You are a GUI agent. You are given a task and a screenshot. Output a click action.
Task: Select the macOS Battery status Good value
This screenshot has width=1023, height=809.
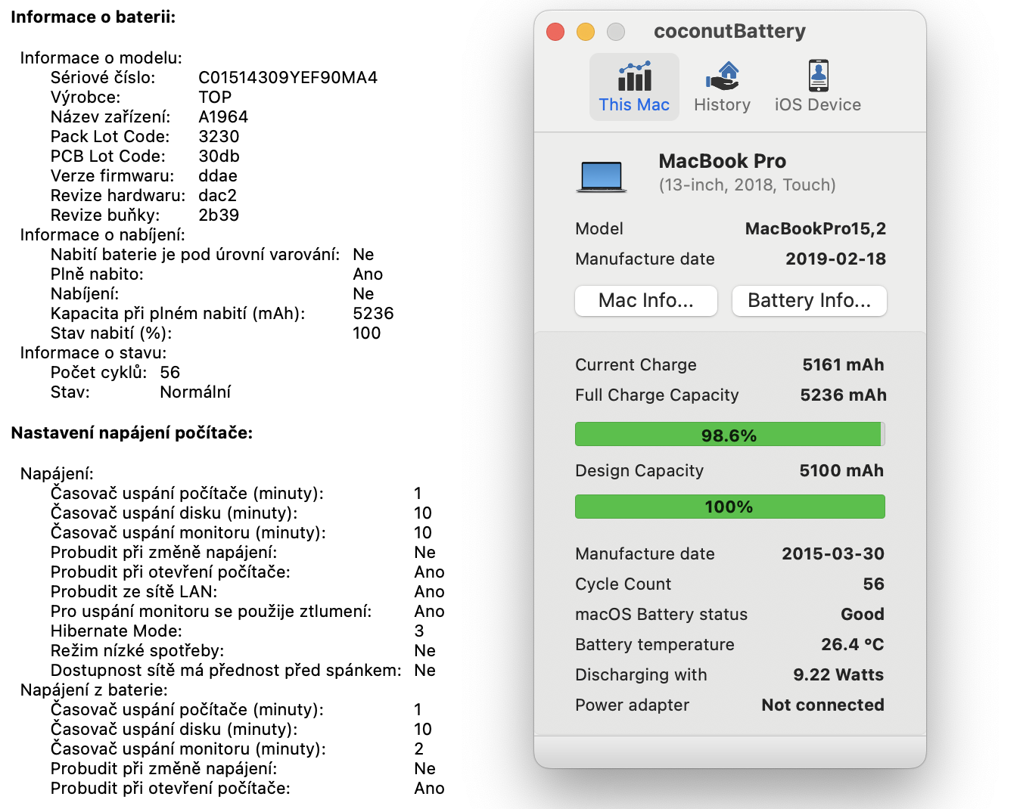[863, 615]
